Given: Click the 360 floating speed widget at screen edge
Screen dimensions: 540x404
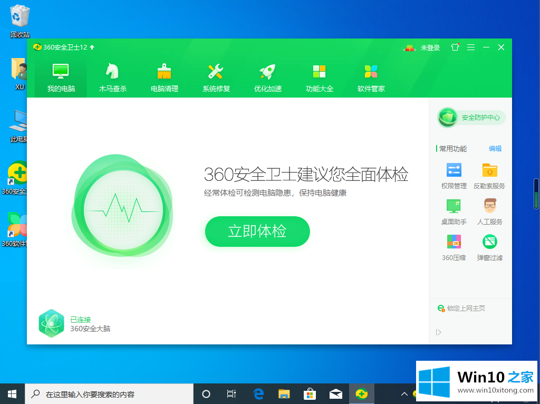Looking at the screenshot, I should click(536, 194).
